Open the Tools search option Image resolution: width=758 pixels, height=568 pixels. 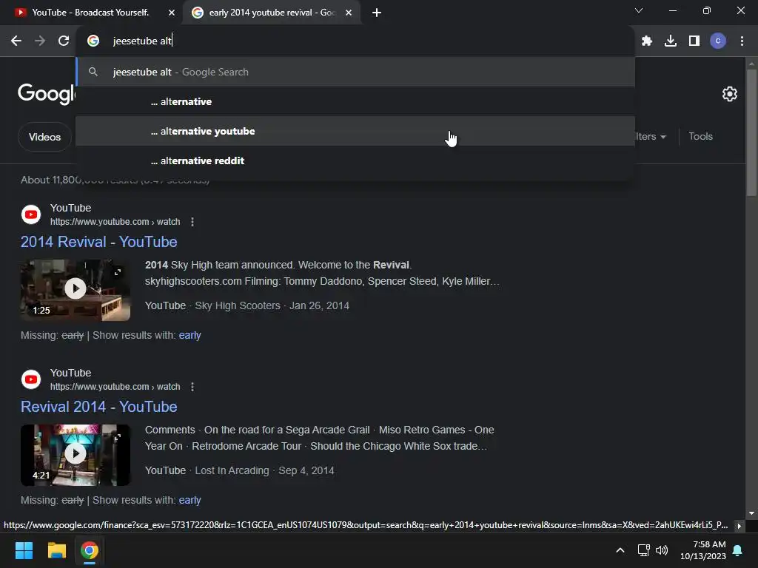(700, 136)
